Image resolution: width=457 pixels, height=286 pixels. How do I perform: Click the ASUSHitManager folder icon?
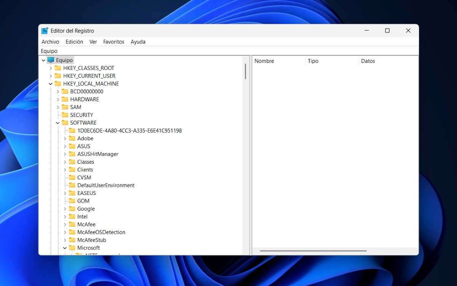point(72,154)
